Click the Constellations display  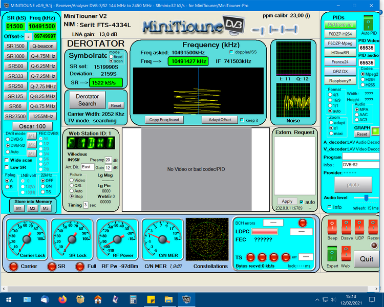tap(207, 239)
